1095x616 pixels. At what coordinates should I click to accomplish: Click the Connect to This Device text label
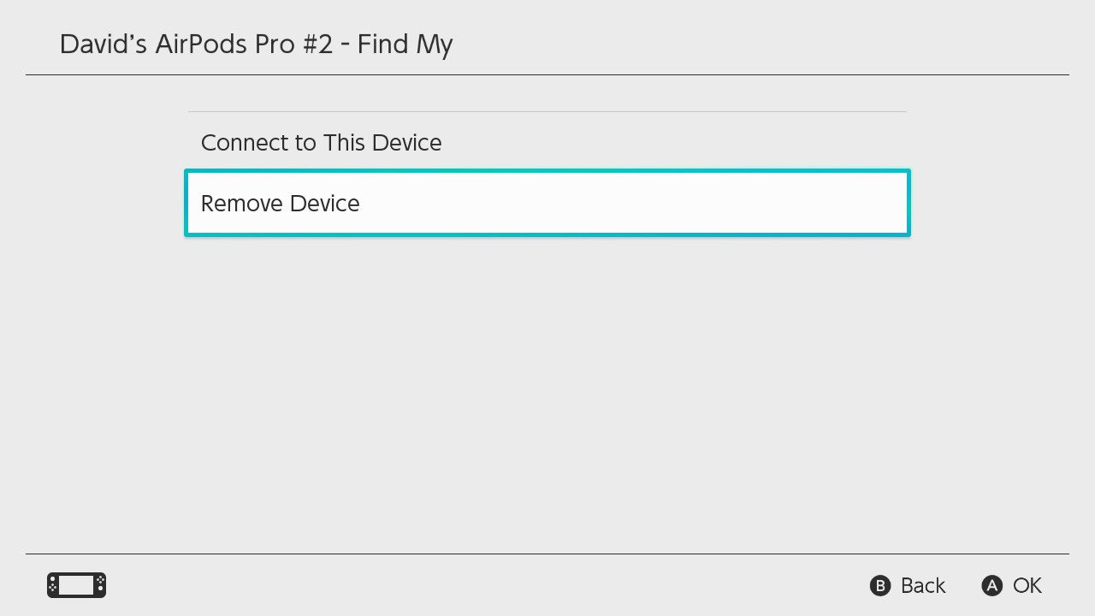[x=321, y=143]
